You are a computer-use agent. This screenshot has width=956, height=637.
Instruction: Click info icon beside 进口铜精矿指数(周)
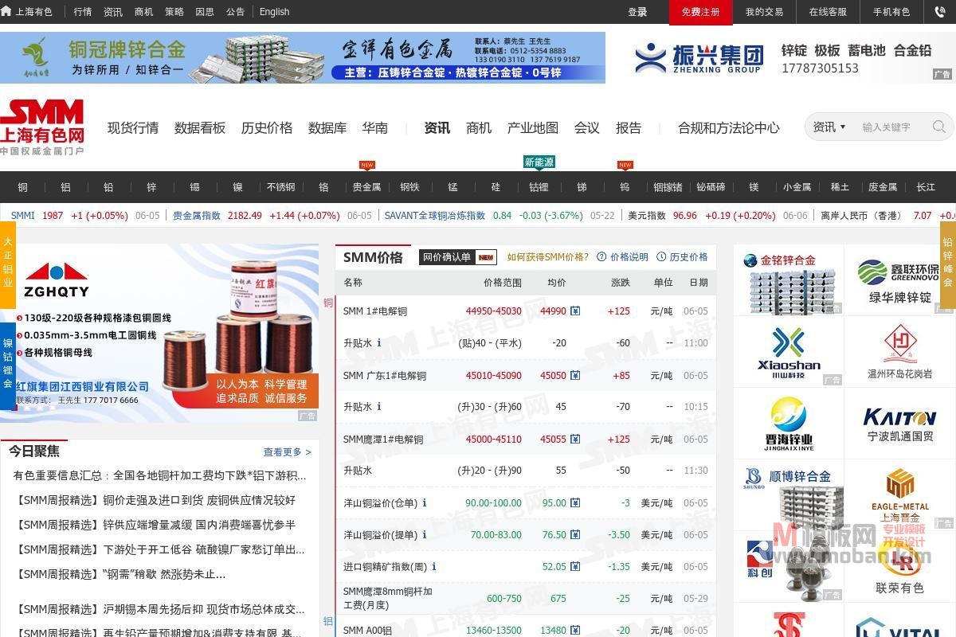[434, 567]
